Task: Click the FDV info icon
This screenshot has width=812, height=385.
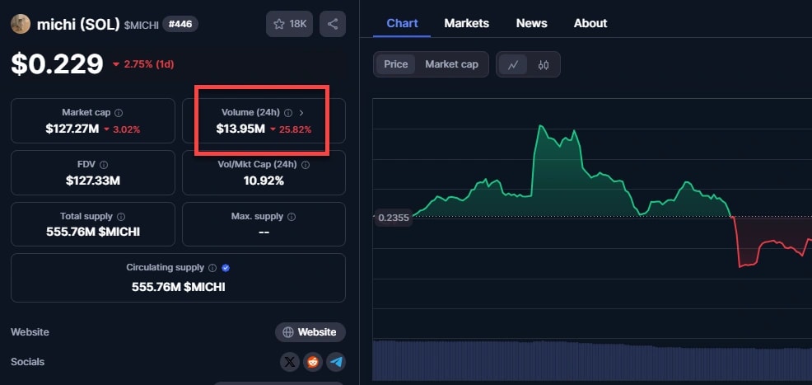Action: (x=103, y=165)
